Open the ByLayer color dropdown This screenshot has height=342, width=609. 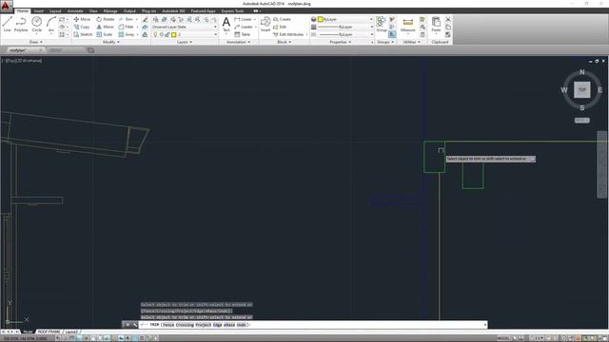click(345, 19)
